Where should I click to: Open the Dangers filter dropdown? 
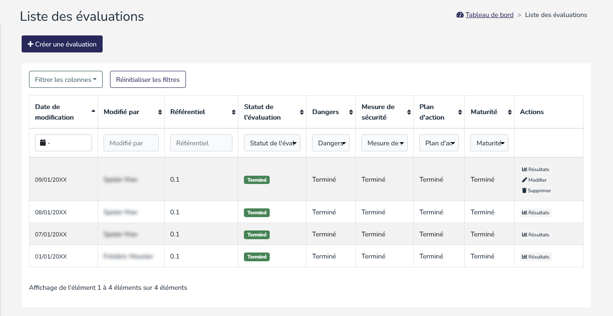330,143
